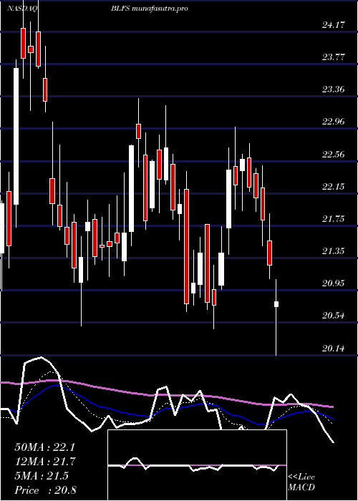Image resolution: width=358 pixels, height=501 pixels.
Task: Click the 20.54 price axis label
Action: [x=334, y=316]
